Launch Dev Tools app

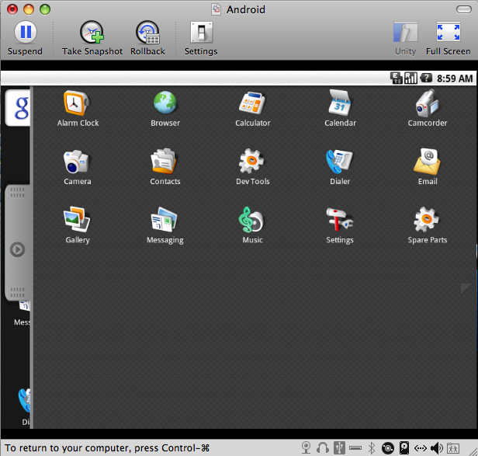(252, 167)
